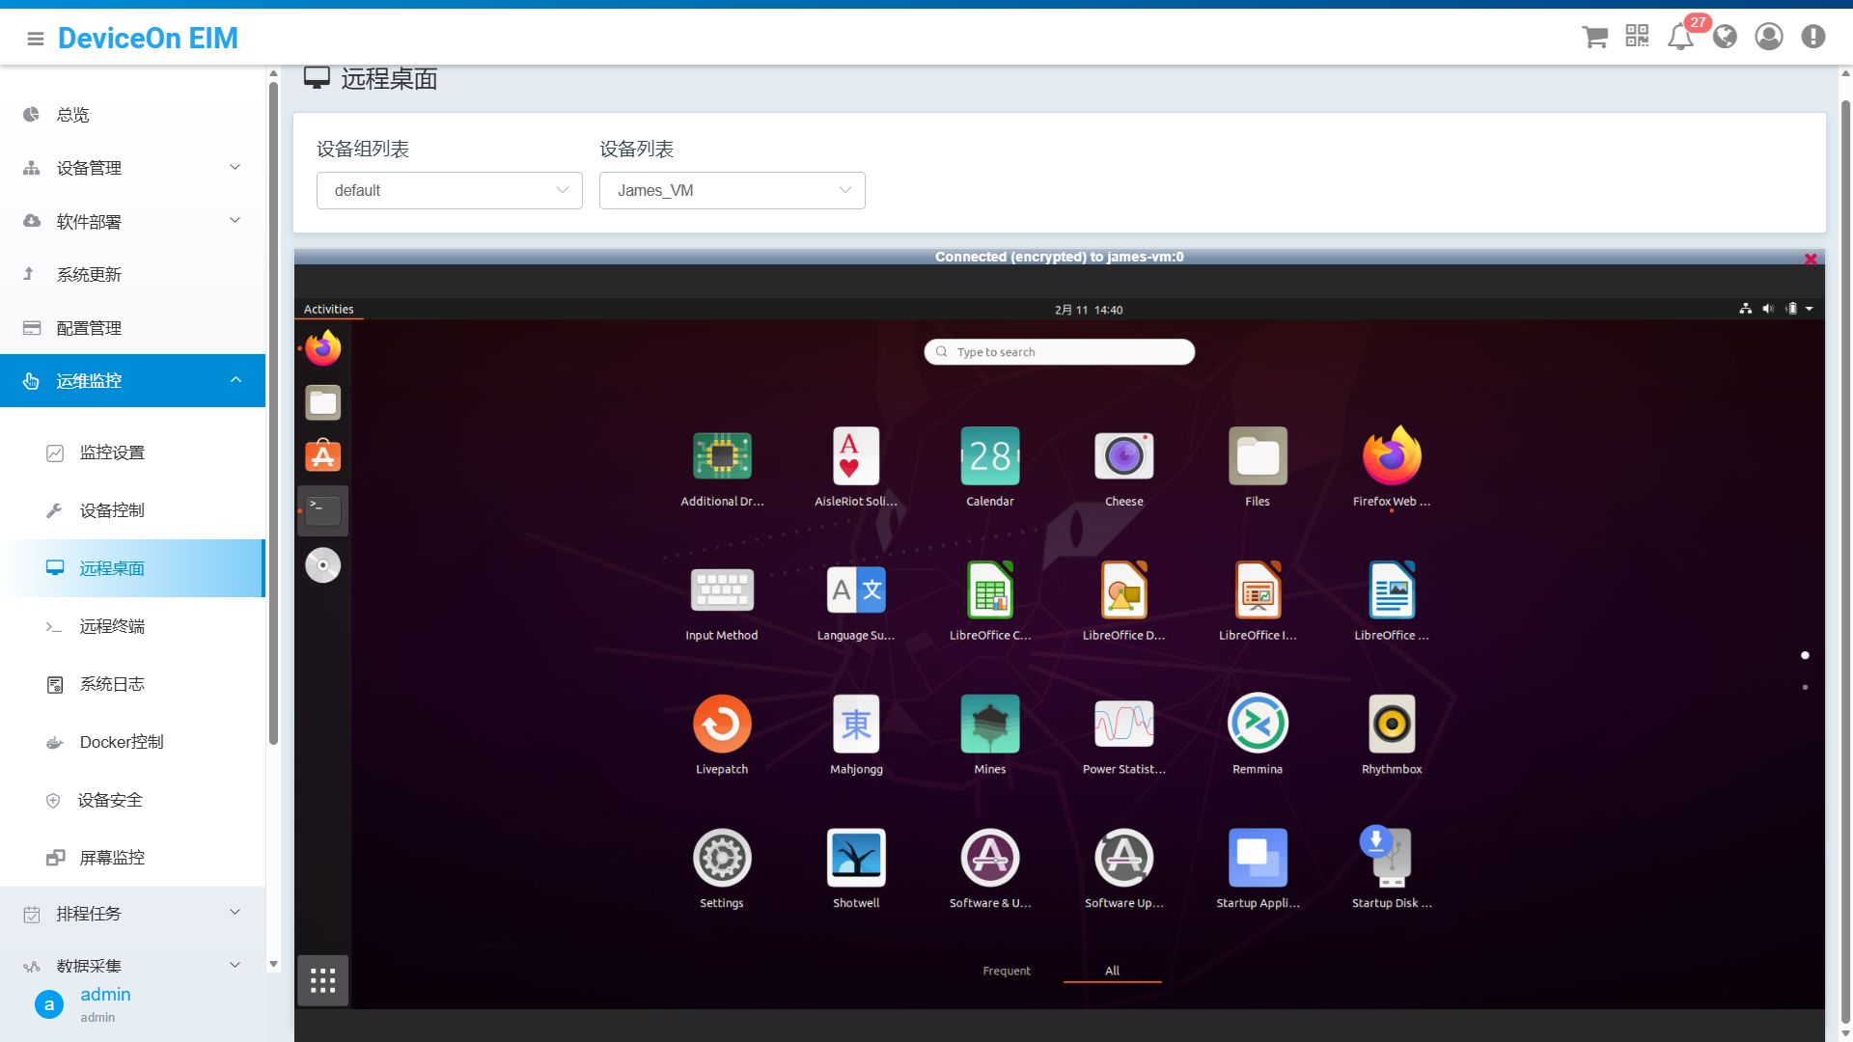Viewport: 1853px width, 1042px height.
Task: Launch Remmina in the remote desktop
Action: pos(1257,725)
